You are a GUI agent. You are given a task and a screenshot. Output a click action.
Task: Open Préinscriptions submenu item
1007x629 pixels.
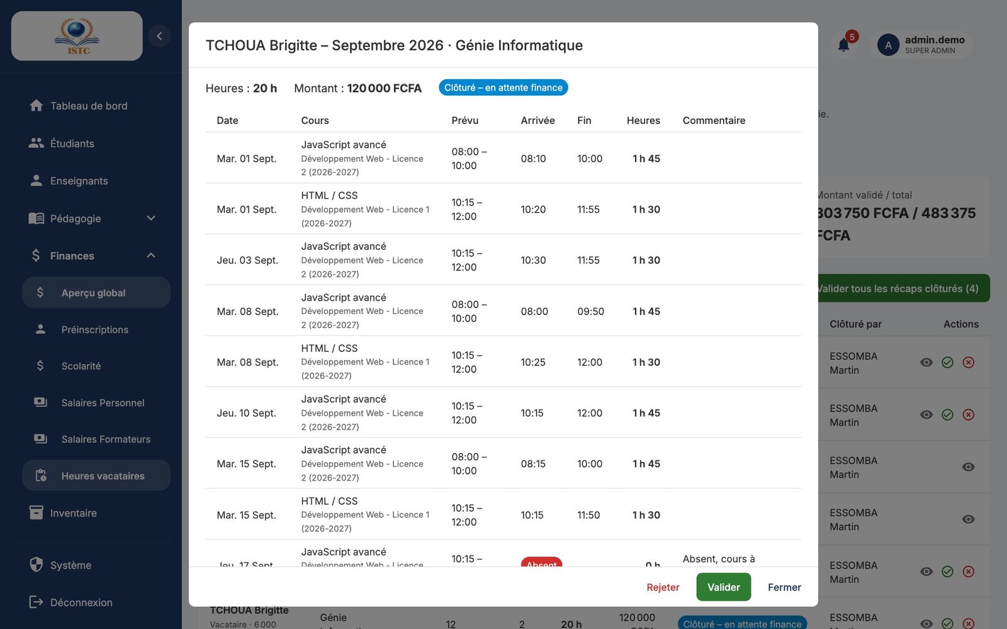[x=96, y=330]
